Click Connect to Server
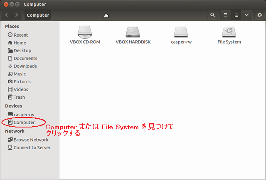266x180 pixels. pyautogui.click(x=32, y=147)
